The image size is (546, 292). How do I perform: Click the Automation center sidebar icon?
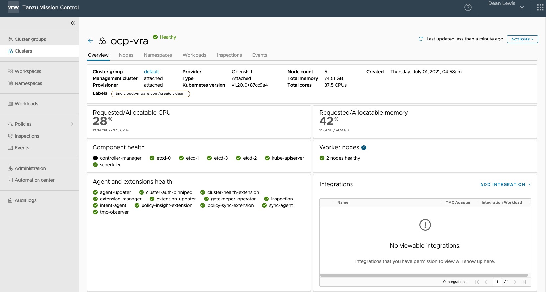click(10, 180)
